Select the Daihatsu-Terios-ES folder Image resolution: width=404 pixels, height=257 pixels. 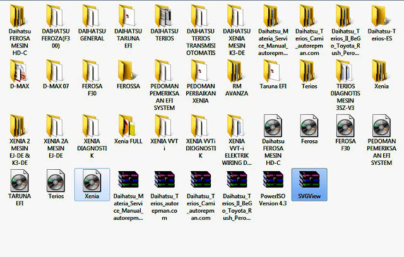pos(381,23)
